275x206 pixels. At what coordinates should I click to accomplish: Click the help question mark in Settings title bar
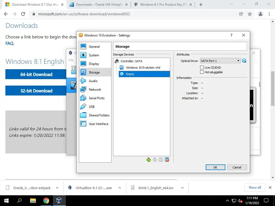tap(231, 35)
